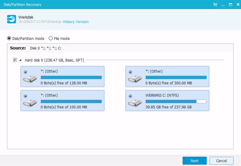Click the 2015/06/07 21:35 Full backup text
This screenshot has width=241, height=166.
tap(40, 22)
